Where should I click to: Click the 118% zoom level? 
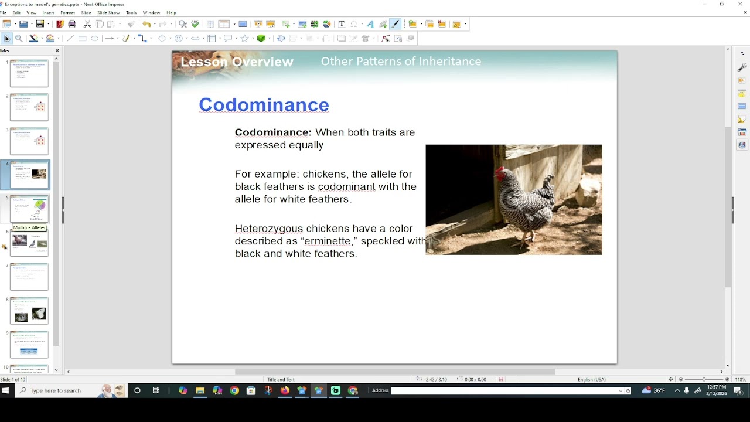click(741, 379)
